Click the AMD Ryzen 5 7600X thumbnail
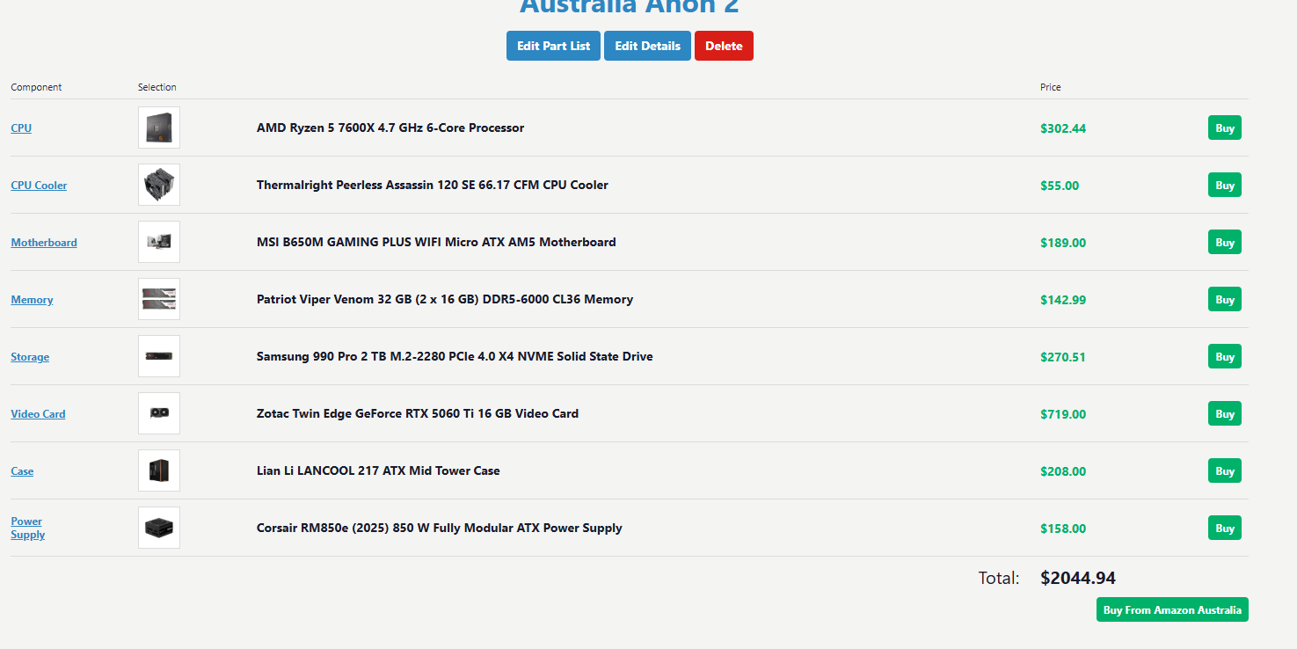1297x649 pixels. (x=159, y=128)
